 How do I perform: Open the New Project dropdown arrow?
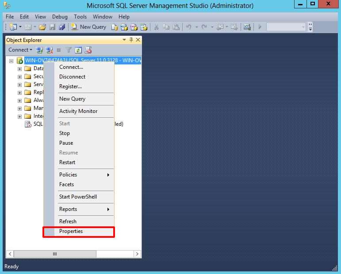point(20,27)
